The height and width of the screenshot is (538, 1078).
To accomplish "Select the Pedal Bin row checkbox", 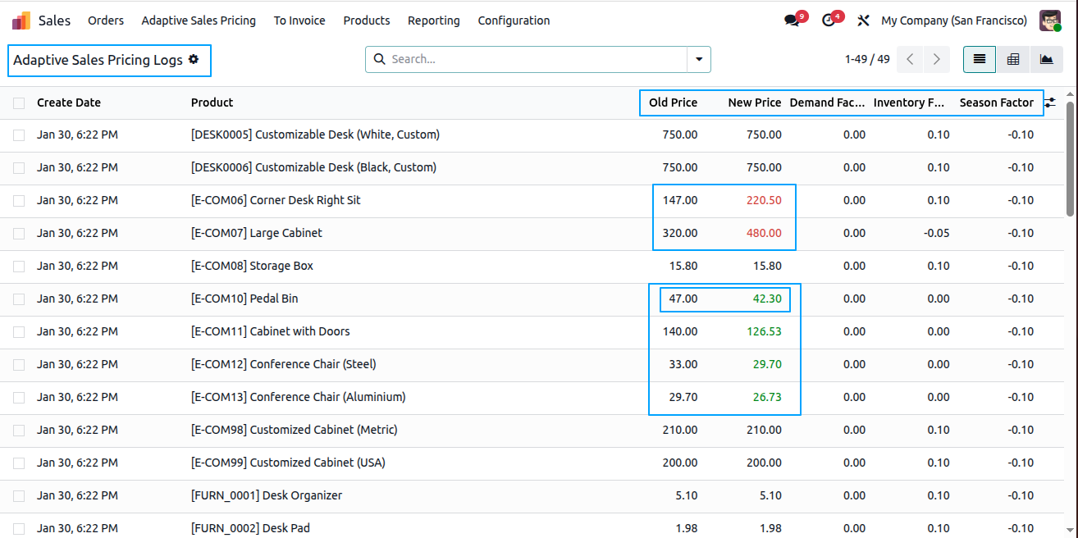I will (19, 299).
